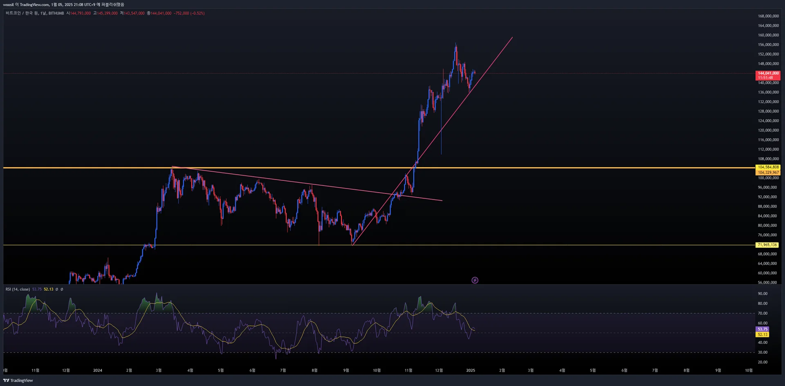Click the yellow 104,584,808 price label
This screenshot has width=785, height=386.
point(768,167)
